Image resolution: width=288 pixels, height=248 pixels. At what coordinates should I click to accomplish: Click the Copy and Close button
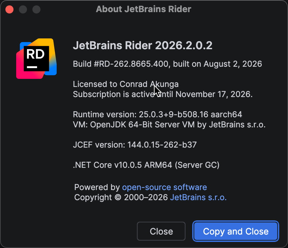click(x=236, y=231)
